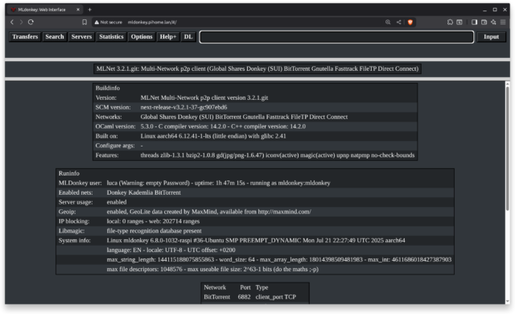Screen dimensions: 515x314
Task: Open a new browser tab
Action: (89, 10)
